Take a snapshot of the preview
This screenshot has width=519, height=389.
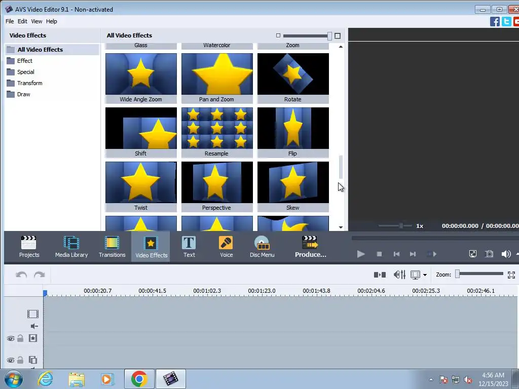(x=489, y=254)
